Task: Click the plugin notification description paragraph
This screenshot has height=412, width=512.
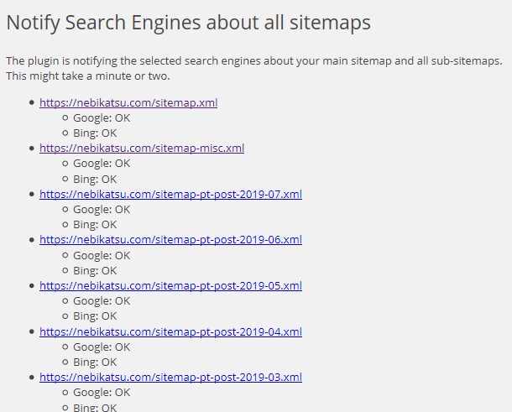Action: coord(253,69)
